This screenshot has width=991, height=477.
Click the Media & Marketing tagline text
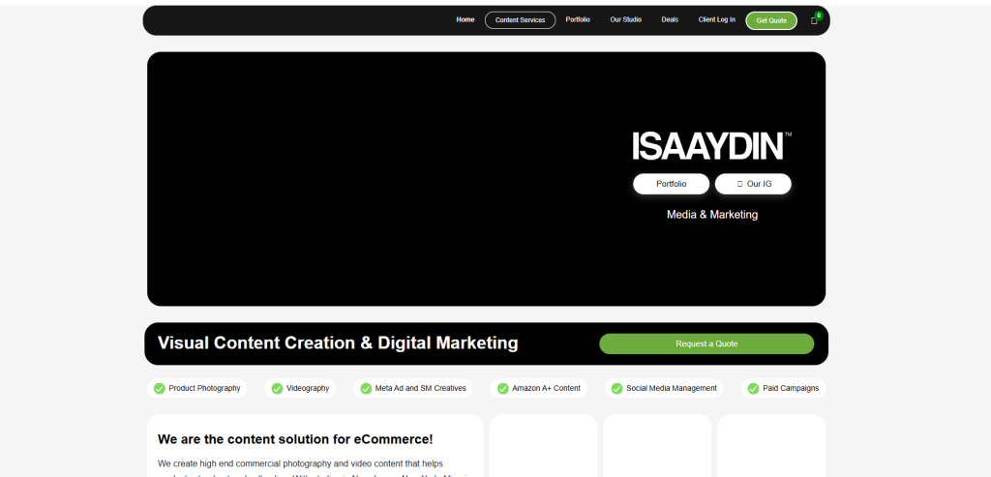click(x=712, y=215)
